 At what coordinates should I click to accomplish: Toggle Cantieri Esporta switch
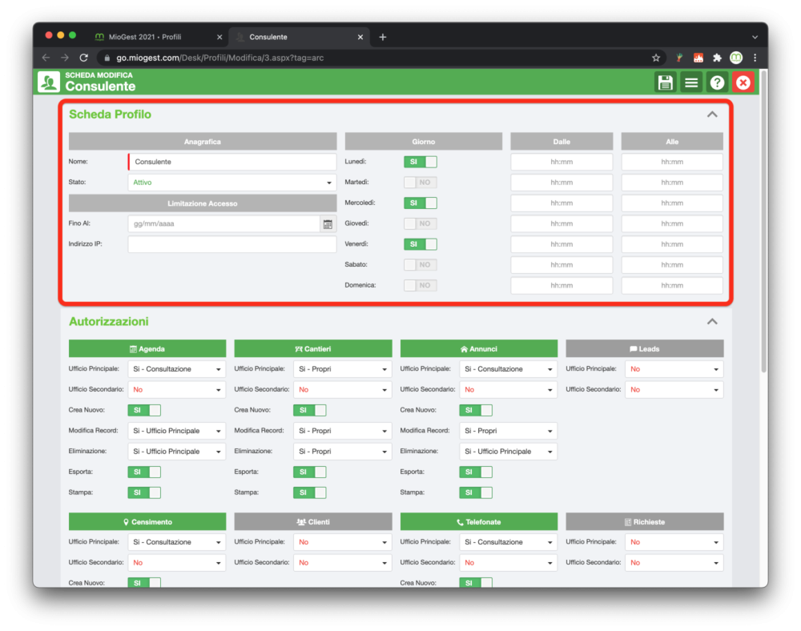(x=309, y=472)
